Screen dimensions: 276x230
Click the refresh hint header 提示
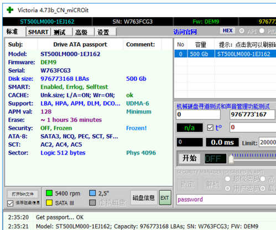tap(246, 44)
